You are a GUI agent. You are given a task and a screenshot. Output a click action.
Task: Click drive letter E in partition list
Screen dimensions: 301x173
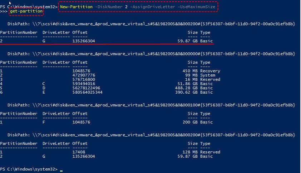[x=44, y=92]
